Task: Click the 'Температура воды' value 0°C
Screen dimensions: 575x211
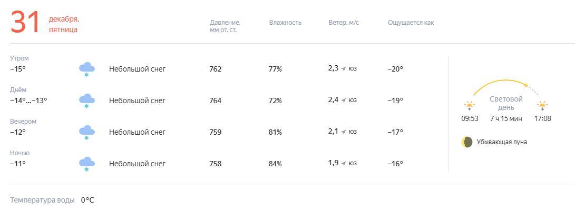Action: [x=87, y=200]
